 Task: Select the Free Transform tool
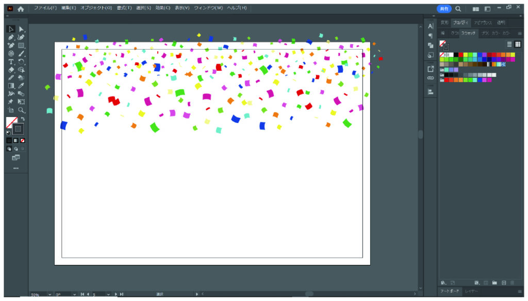(x=21, y=102)
